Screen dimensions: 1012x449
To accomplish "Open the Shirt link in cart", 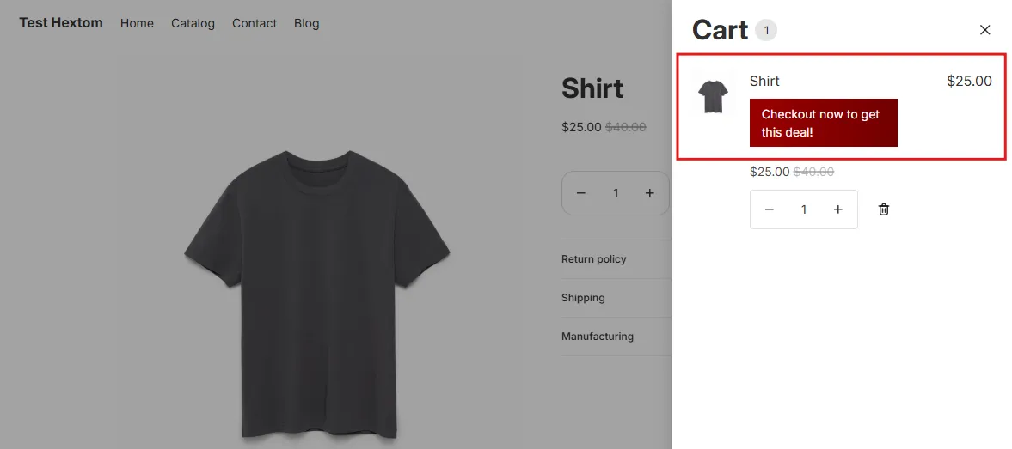I will [x=764, y=82].
